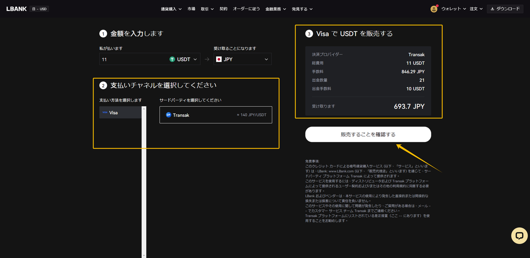Expand the 通貨購入 menu
This screenshot has width=530, height=258.
click(x=171, y=9)
